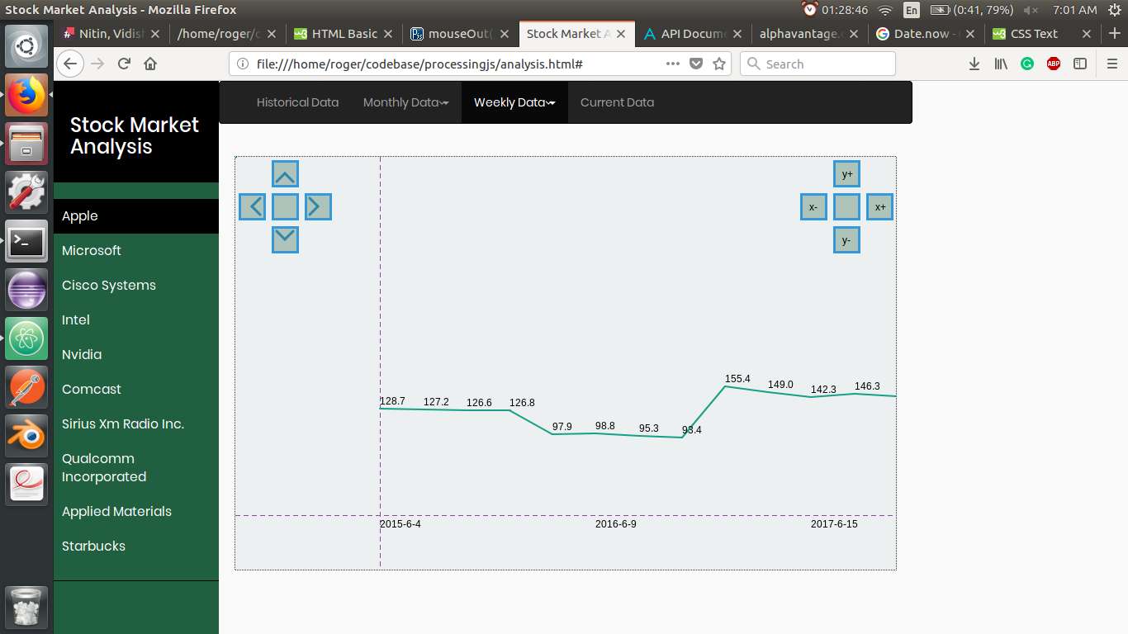Bookmark this page with the star
Viewport: 1128px width, 634px height.
[x=719, y=64]
